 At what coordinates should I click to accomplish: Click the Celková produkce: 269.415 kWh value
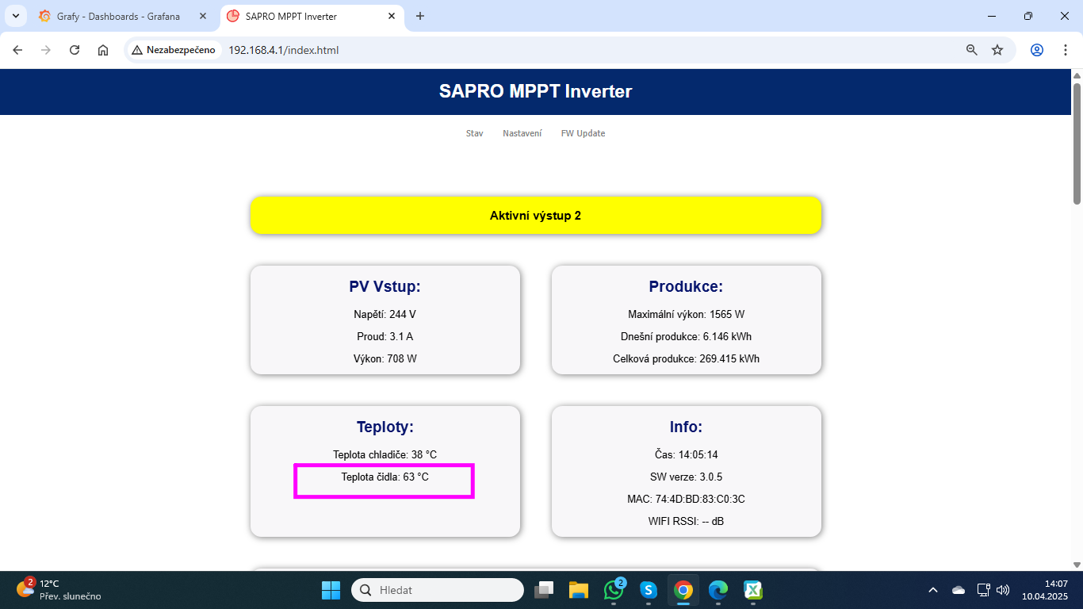point(687,358)
